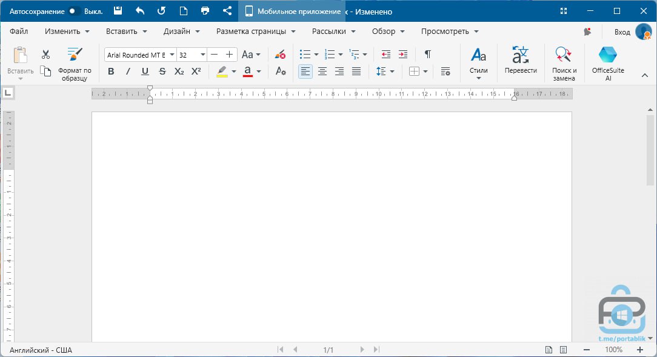Click the Перевести translate button
Viewport: 657px width, 357px height.
click(x=521, y=63)
